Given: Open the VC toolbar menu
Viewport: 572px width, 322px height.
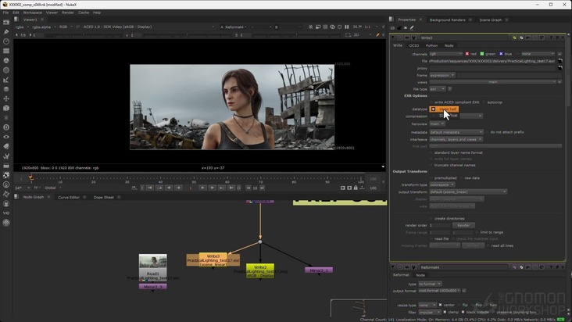Looking at the screenshot, I should [6, 213].
